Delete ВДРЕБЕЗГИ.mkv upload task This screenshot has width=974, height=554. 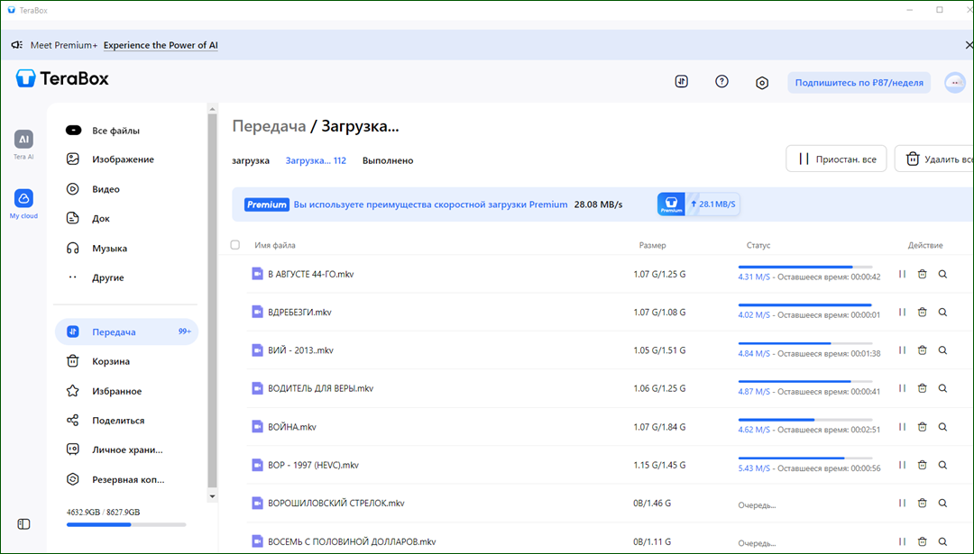pyautogui.click(x=923, y=312)
